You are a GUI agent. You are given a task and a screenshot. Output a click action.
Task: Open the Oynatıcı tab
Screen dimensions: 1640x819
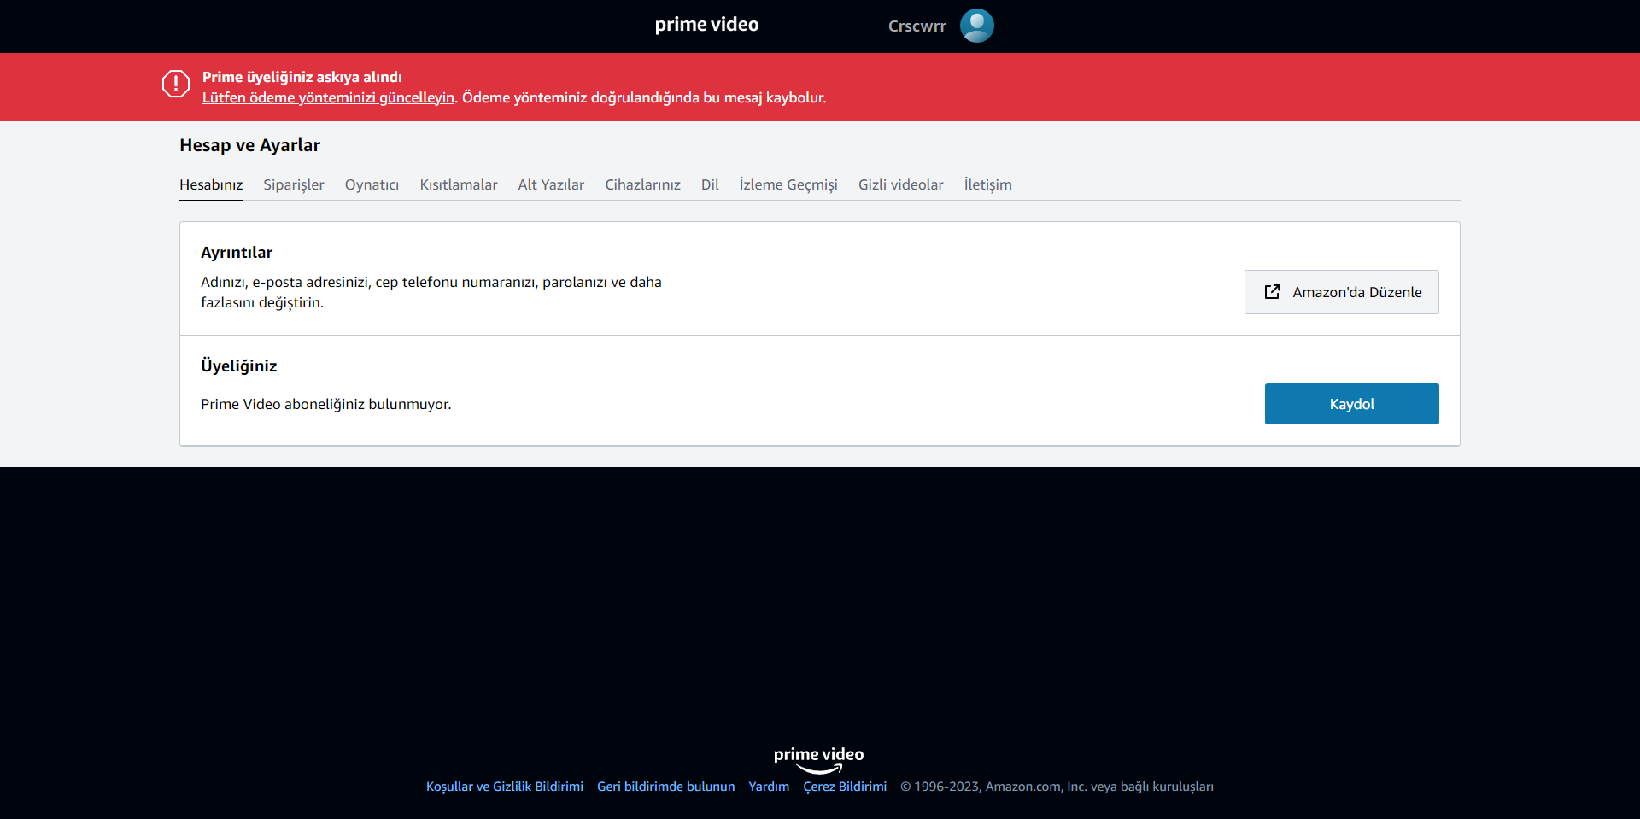pos(372,184)
